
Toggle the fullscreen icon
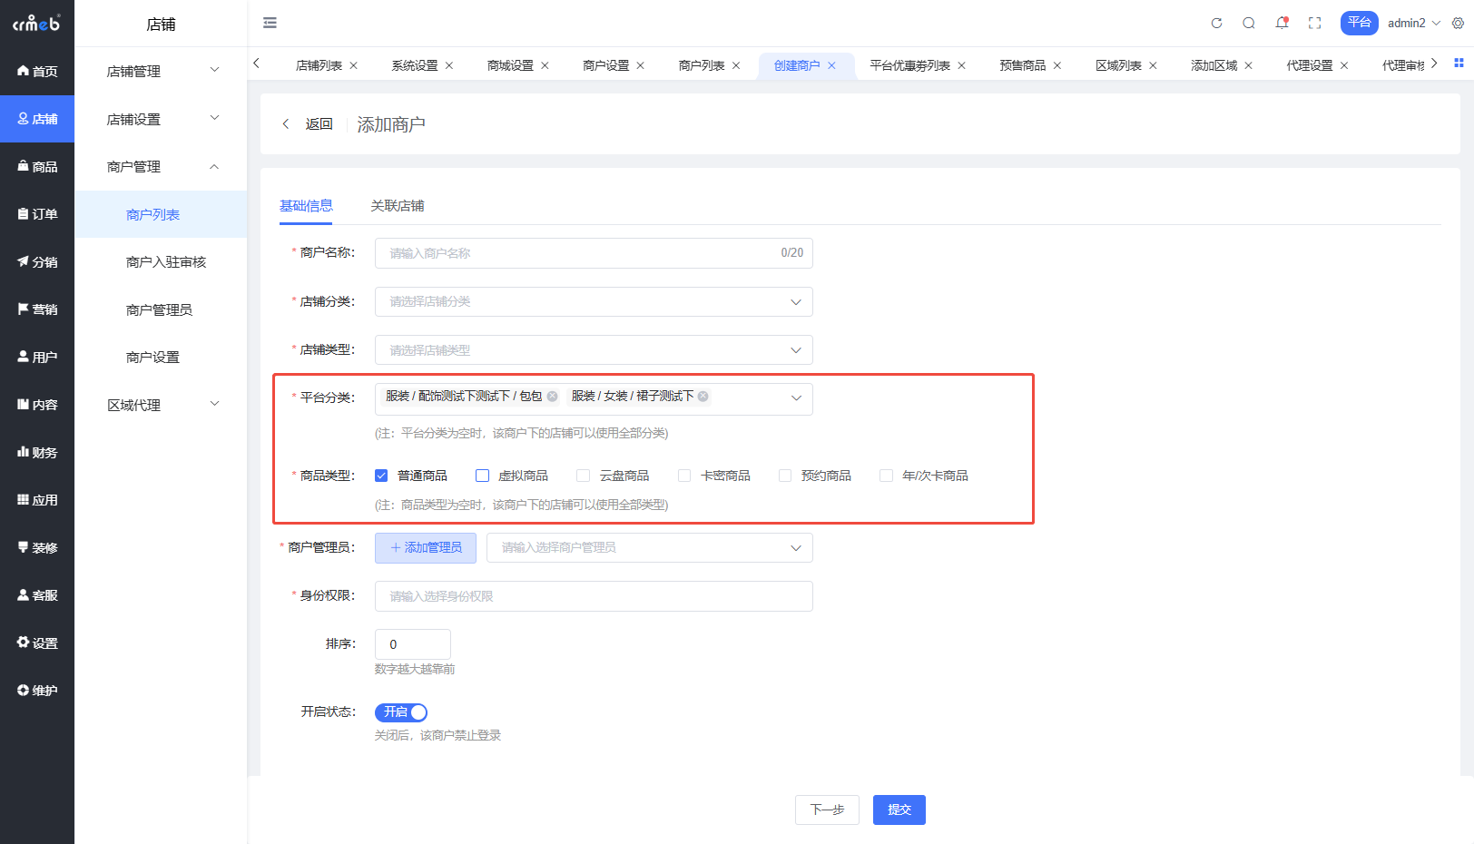[1314, 24]
